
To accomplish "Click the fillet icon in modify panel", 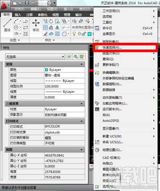I will [64, 34].
